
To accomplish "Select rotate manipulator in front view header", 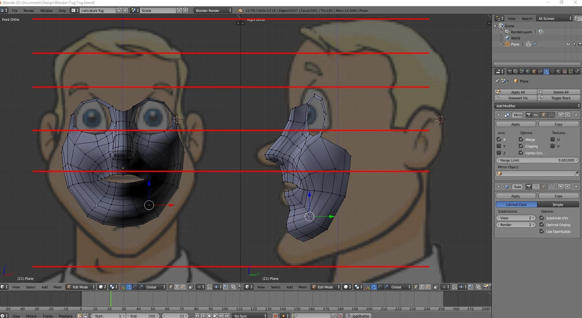I will (x=135, y=287).
